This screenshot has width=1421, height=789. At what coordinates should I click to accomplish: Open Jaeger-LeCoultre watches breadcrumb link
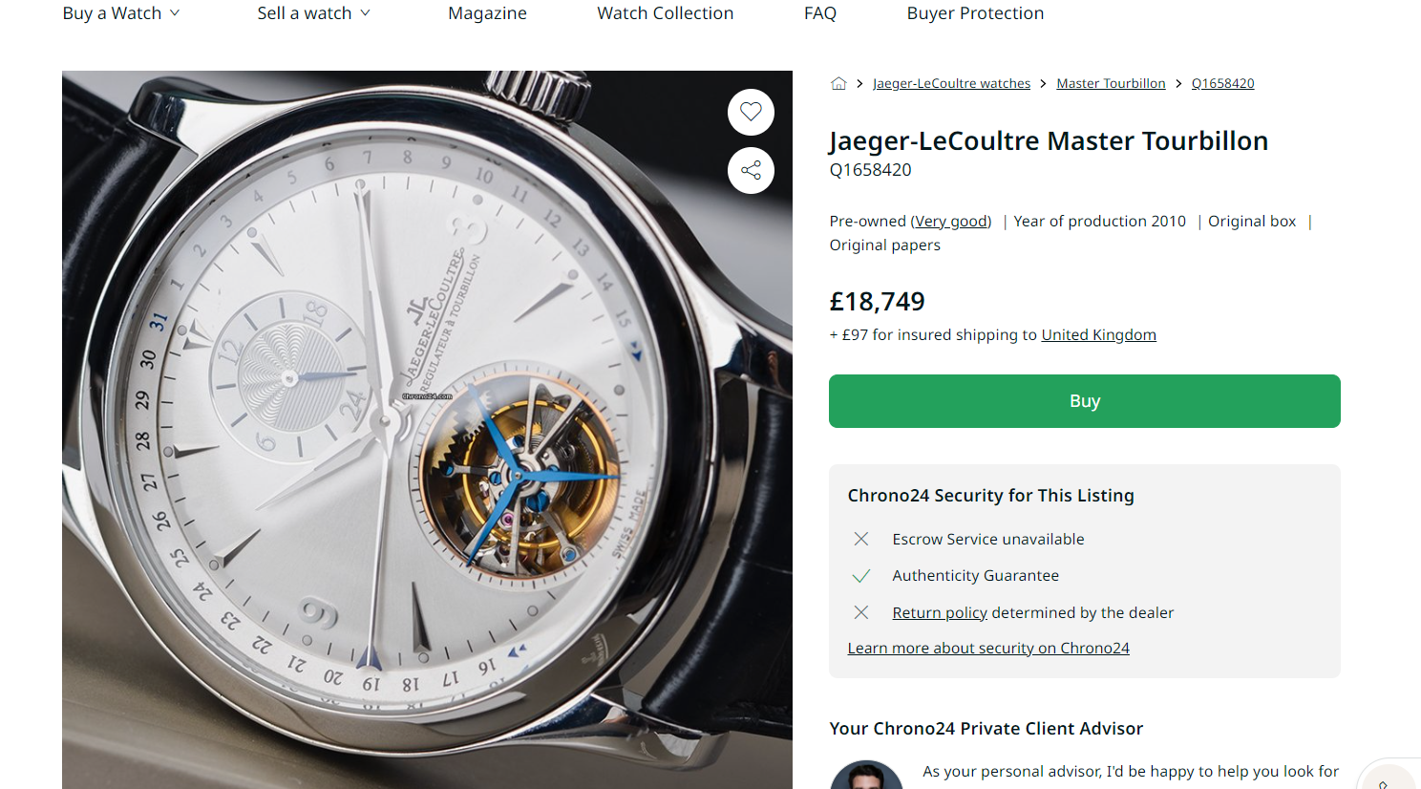pos(951,84)
